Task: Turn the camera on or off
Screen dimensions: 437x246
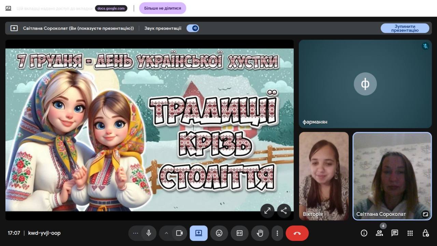Action: [x=180, y=233]
